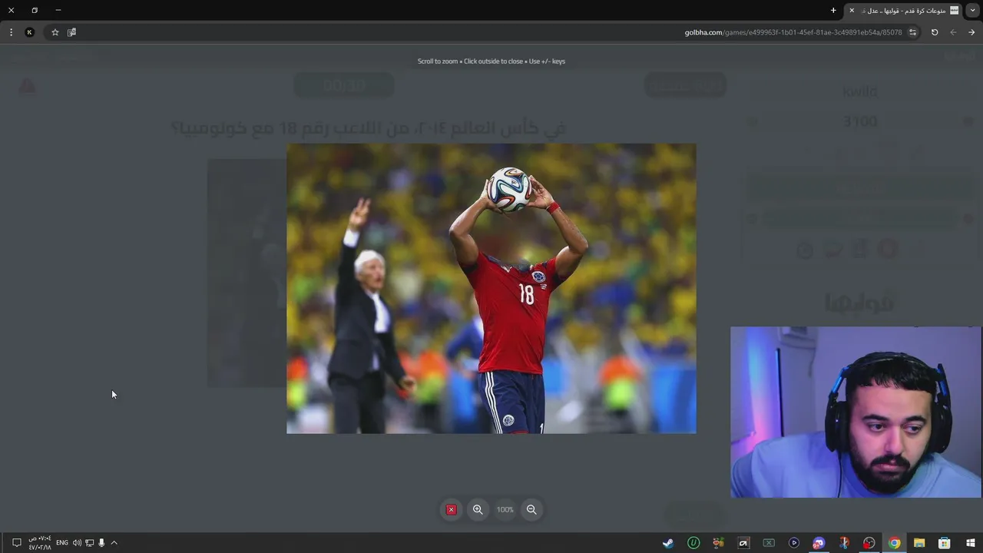
Task: Open the taskbar clock and date
Action: click(x=40, y=543)
